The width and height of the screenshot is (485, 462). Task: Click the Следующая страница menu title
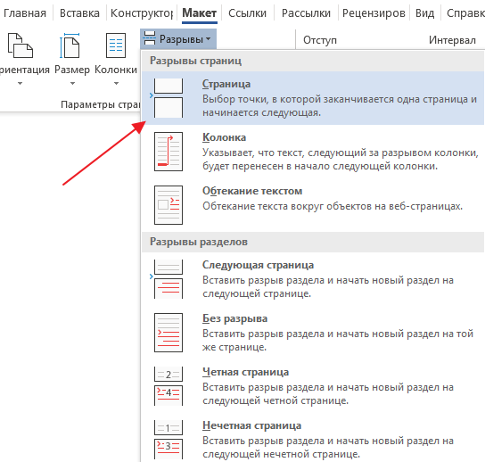tap(258, 265)
